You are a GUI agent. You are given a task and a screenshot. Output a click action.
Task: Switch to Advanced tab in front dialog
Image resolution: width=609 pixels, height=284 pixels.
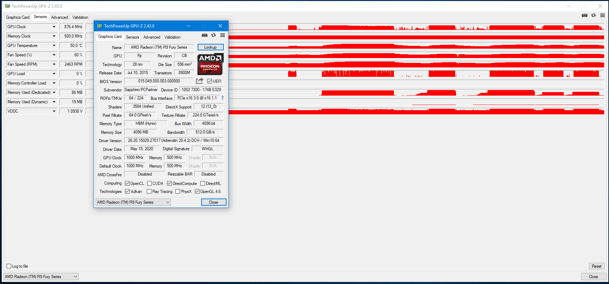[152, 37]
